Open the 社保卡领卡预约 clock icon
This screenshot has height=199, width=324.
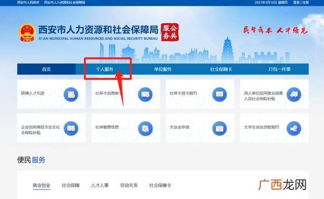coord(219,94)
